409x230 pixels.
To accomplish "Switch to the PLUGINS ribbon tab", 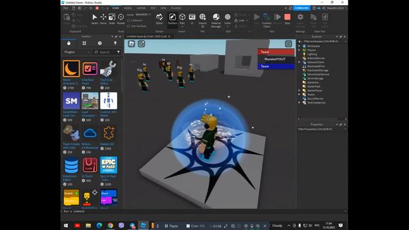I will 176,8.
